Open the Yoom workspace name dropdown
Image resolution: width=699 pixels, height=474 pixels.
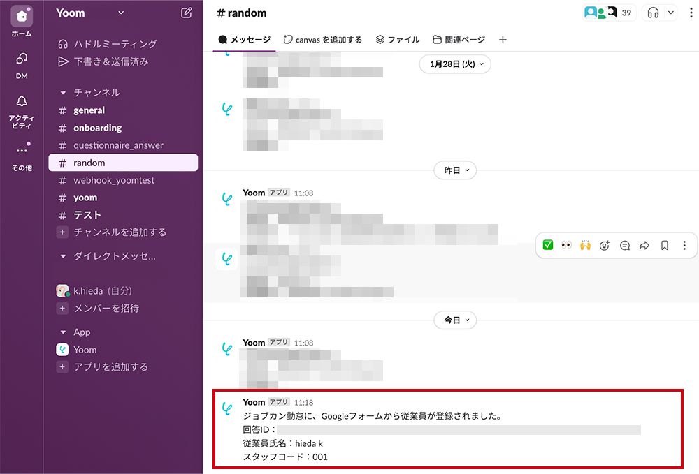click(x=90, y=13)
